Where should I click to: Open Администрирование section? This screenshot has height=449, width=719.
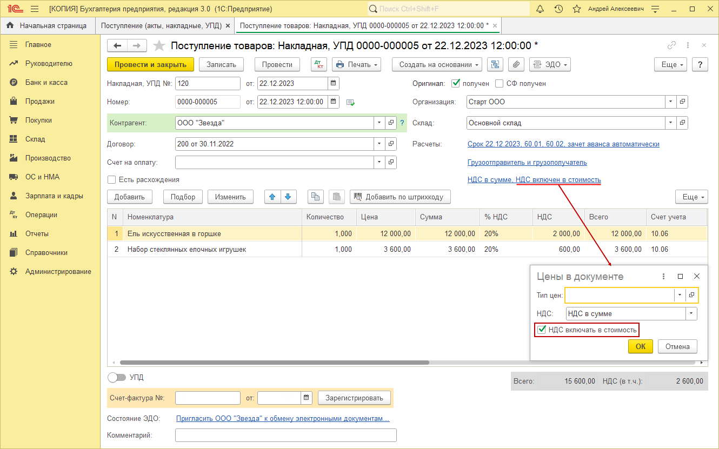(x=58, y=271)
